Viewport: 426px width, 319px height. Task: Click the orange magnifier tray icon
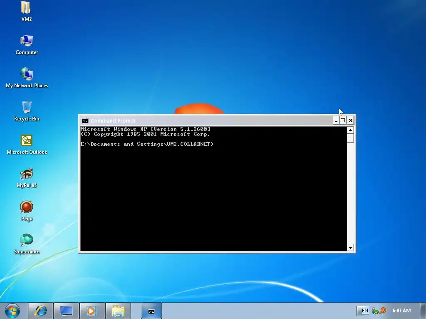pos(383,311)
